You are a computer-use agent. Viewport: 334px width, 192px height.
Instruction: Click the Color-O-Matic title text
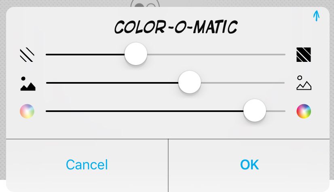176,27
